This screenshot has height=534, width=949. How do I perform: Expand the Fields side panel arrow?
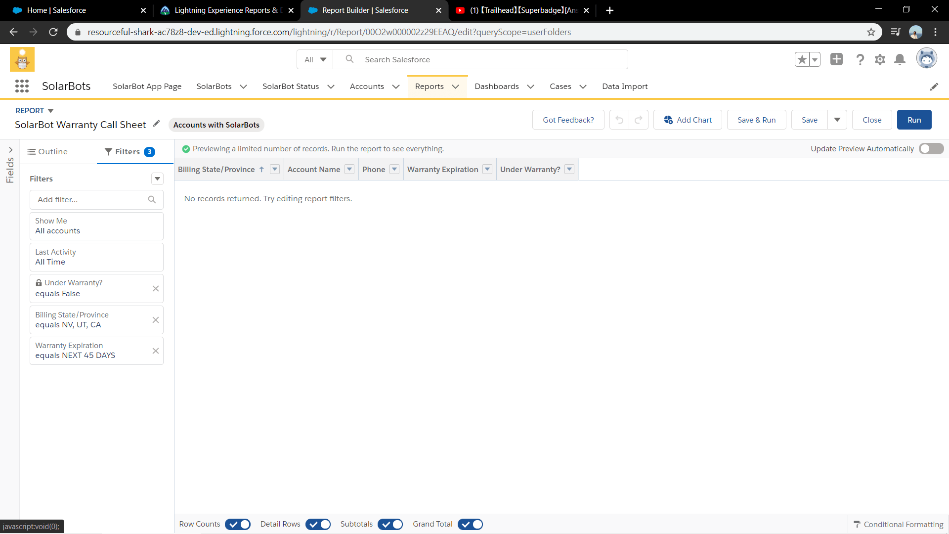[x=10, y=149]
